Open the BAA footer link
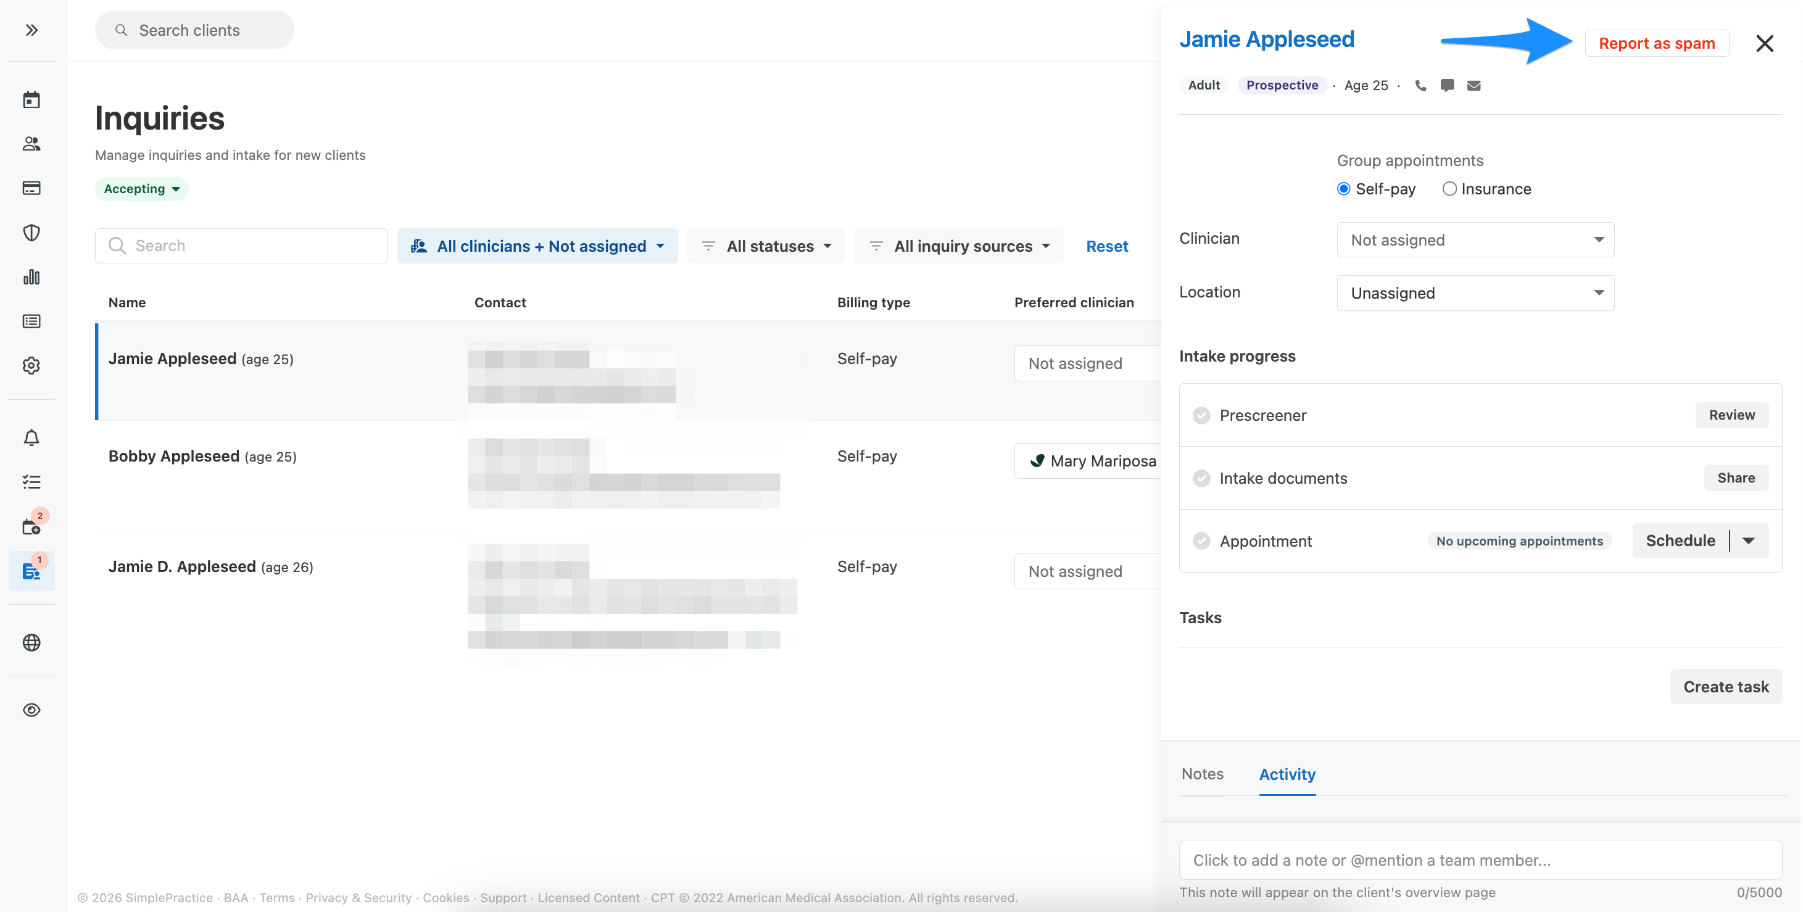The width and height of the screenshot is (1803, 912). (236, 897)
